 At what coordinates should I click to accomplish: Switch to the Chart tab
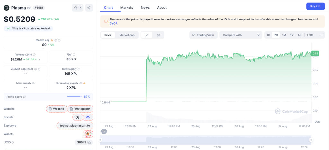tap(109, 8)
